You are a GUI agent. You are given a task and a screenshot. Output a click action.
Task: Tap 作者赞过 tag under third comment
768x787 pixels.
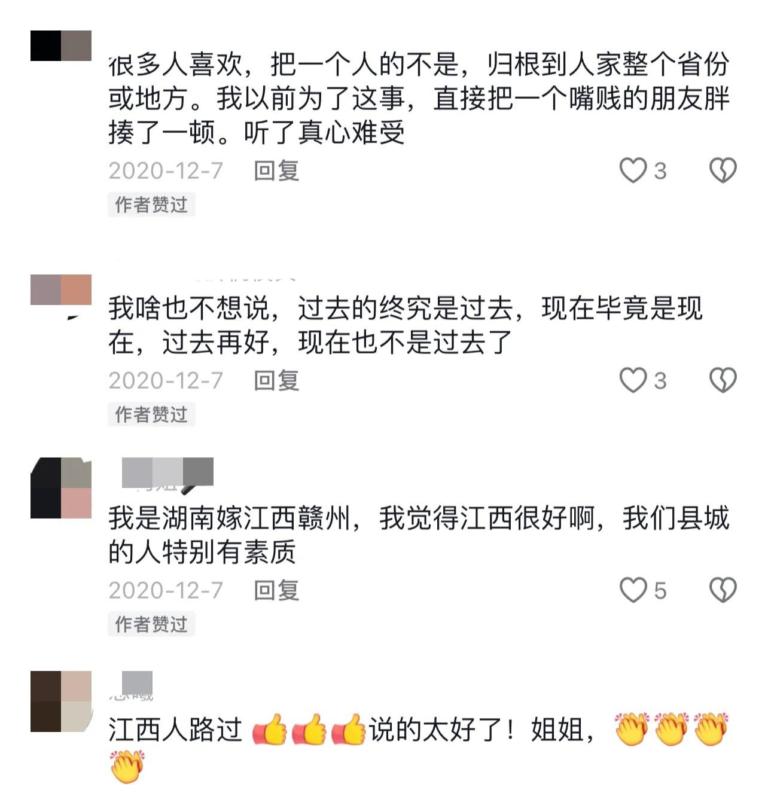(x=151, y=624)
